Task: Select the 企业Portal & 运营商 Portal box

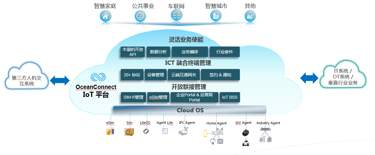Action: [x=194, y=97]
